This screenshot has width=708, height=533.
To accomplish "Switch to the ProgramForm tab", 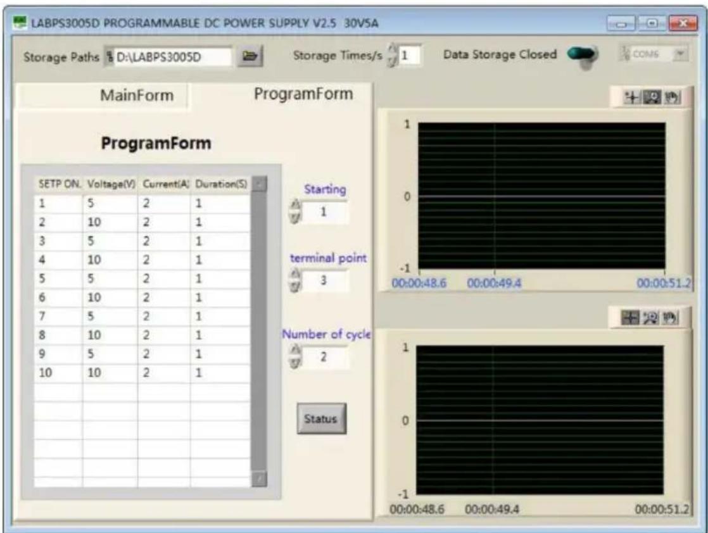I will [281, 94].
